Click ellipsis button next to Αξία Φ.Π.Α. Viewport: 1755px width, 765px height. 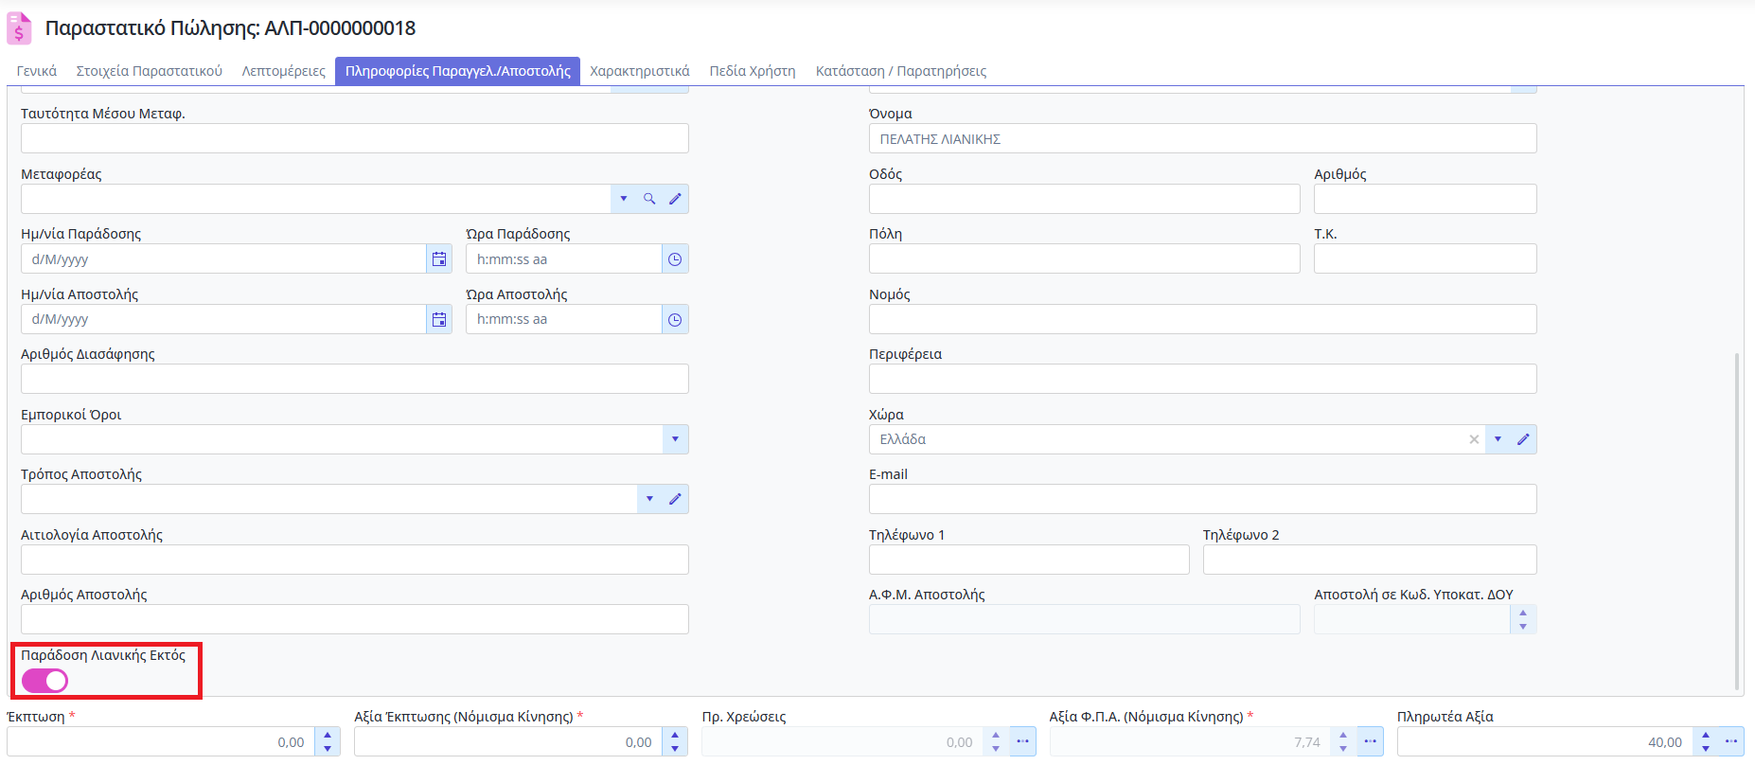click(x=1370, y=741)
